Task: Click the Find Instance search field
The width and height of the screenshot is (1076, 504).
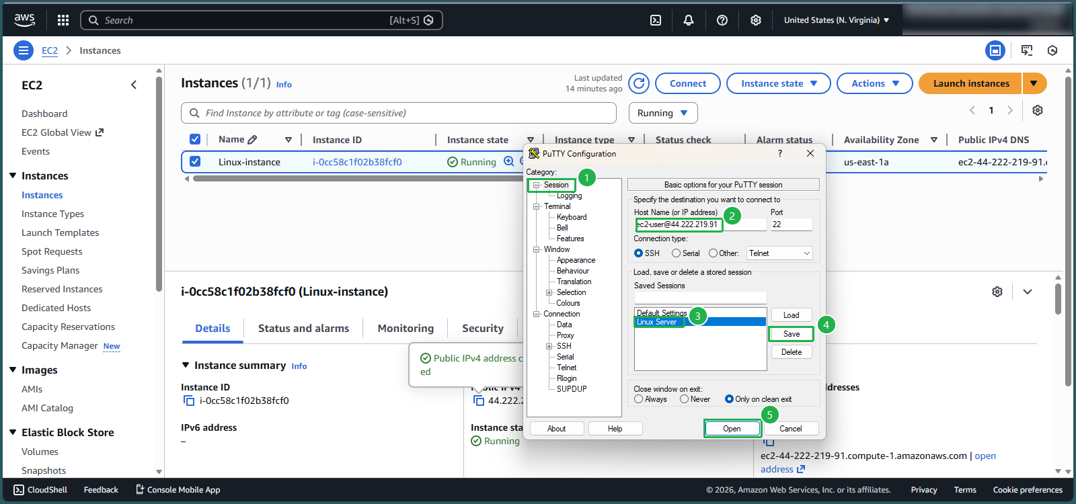Action: [399, 113]
